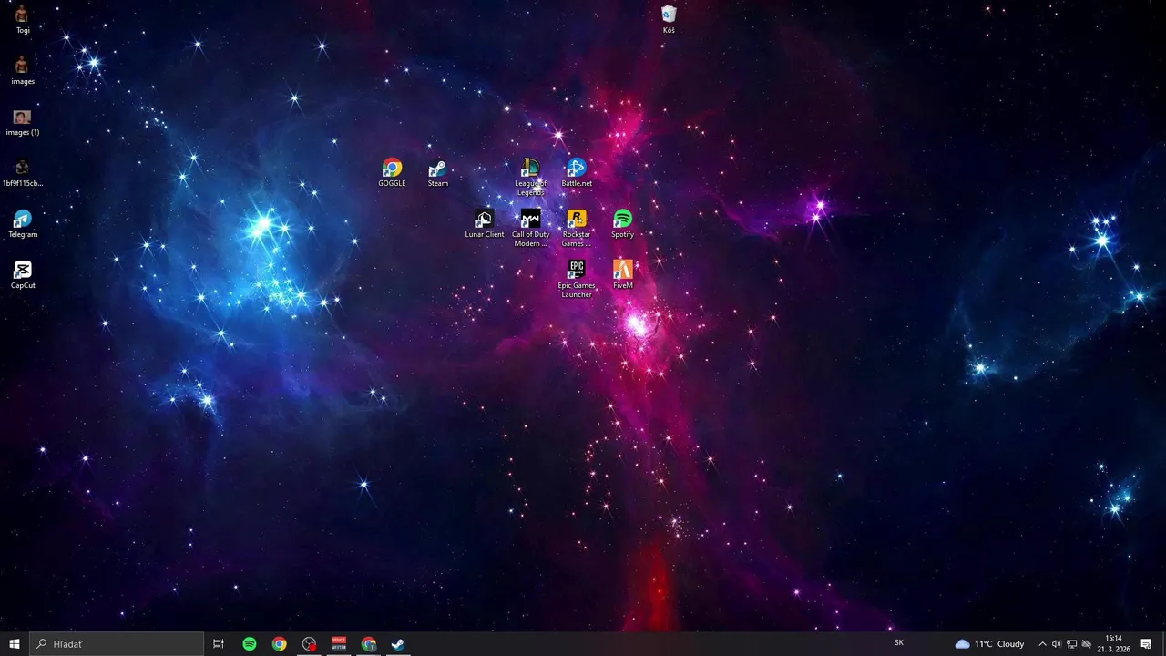Open the OBS taskbar icon with red dot
Image resolution: width=1166 pixels, height=656 pixels.
tap(310, 644)
